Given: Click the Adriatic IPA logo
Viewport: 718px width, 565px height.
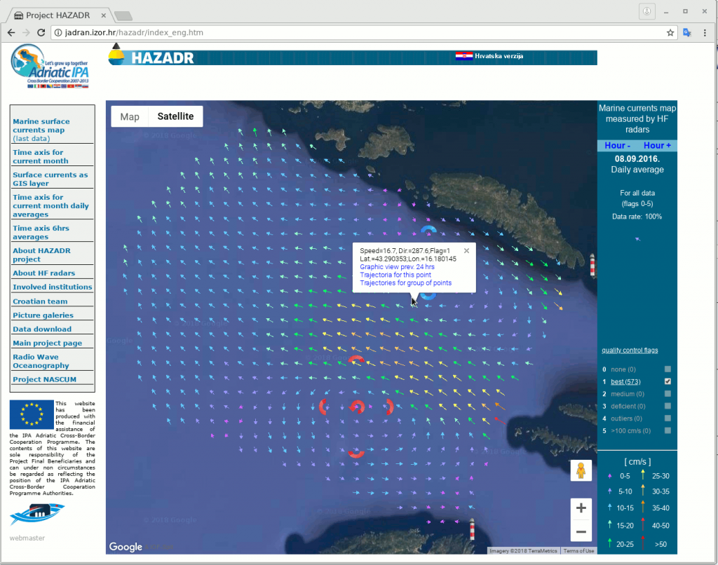Looking at the screenshot, I should pos(50,67).
